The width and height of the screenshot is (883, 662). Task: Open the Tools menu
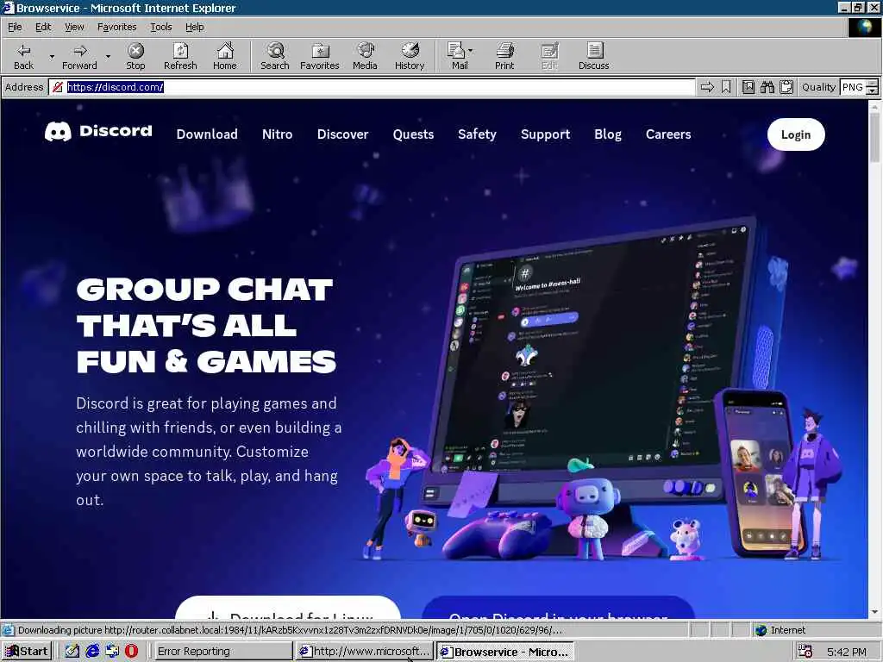[160, 27]
